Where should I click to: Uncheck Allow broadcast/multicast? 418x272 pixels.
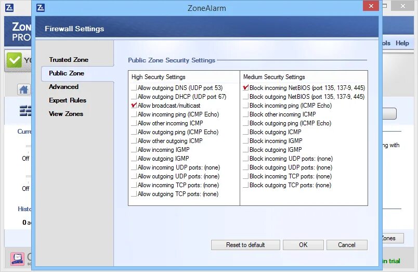tap(134, 106)
